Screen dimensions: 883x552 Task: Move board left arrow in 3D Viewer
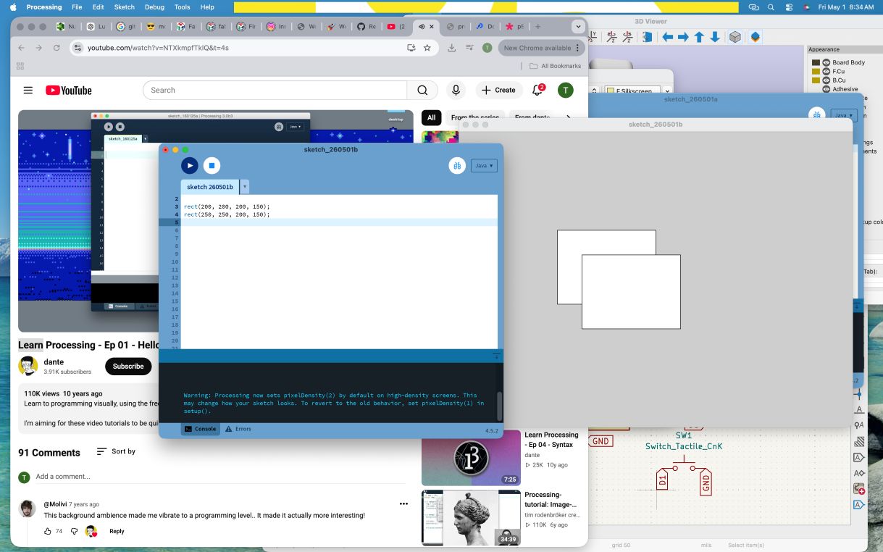click(x=667, y=37)
